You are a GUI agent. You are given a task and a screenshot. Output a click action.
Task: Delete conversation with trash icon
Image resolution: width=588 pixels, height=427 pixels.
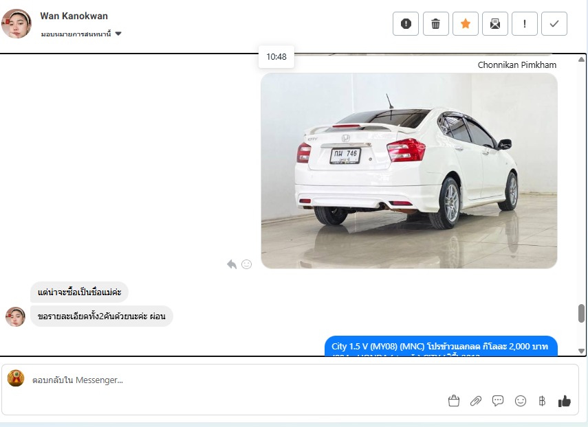point(435,23)
